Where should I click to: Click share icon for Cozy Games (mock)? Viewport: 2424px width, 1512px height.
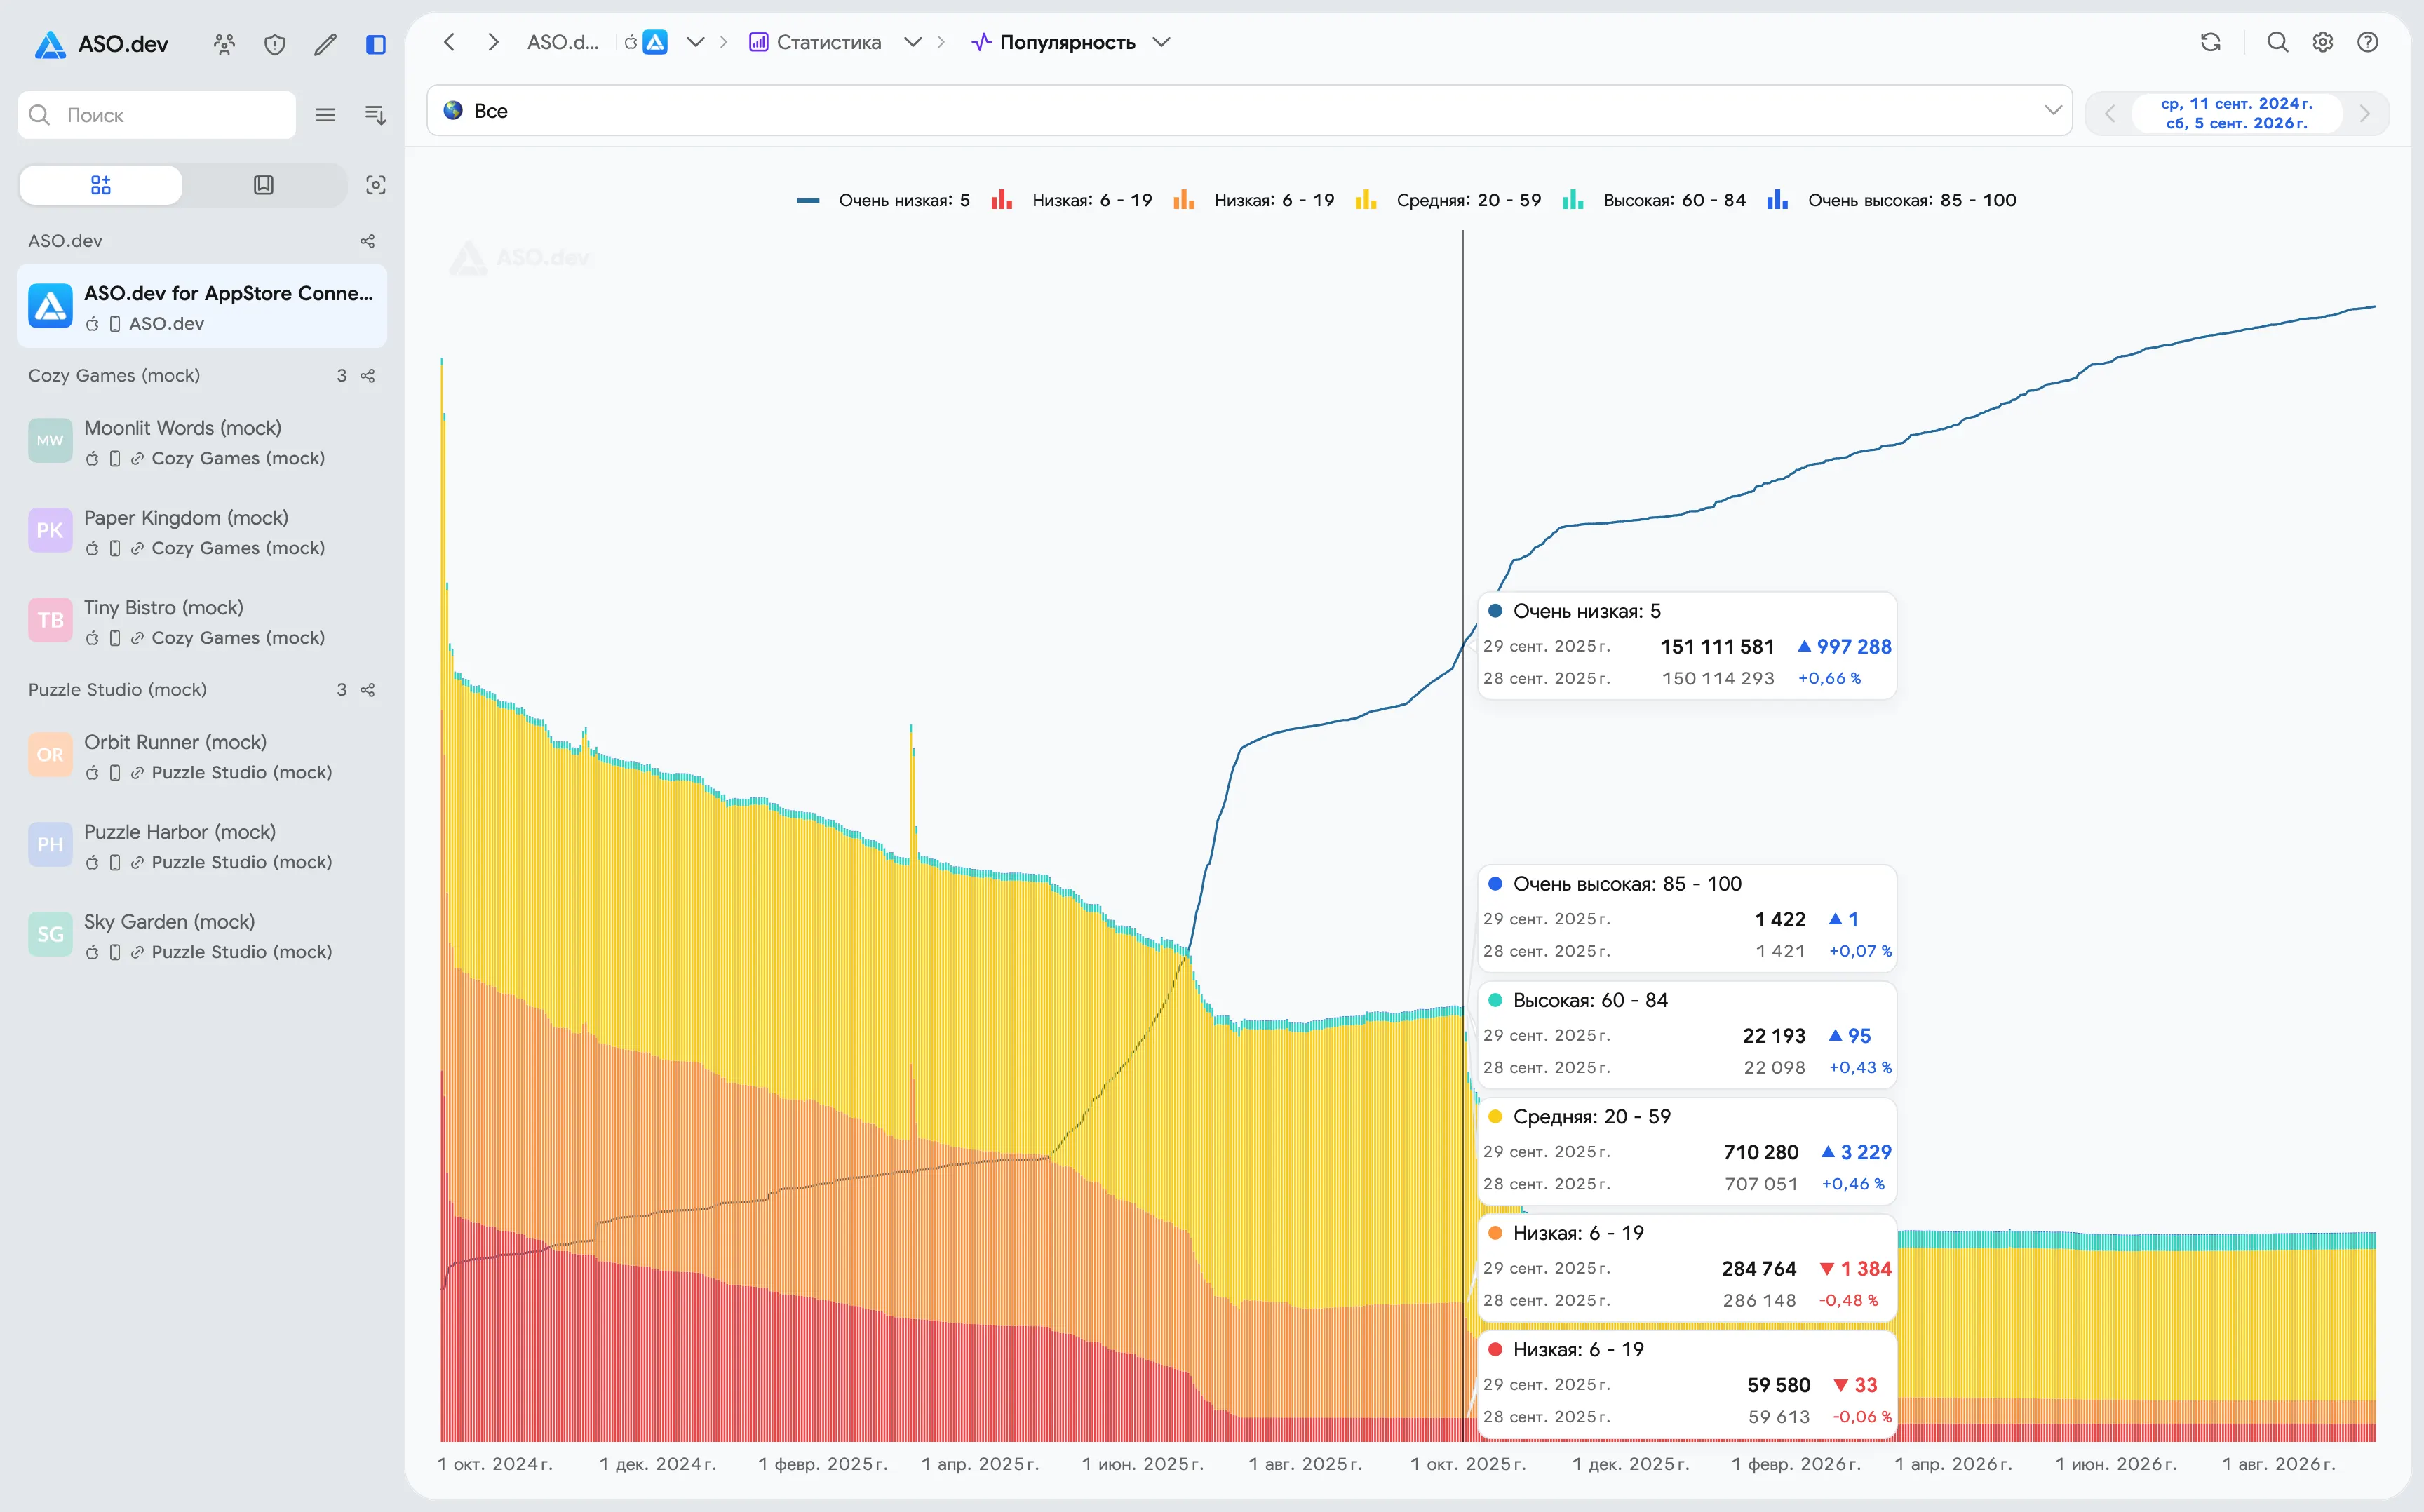tap(368, 376)
